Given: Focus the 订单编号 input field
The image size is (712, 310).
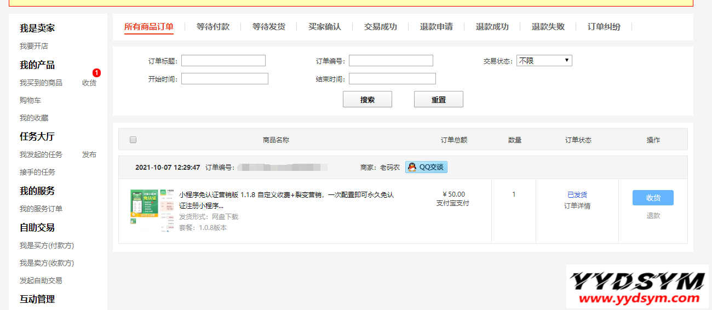Looking at the screenshot, I should point(391,61).
